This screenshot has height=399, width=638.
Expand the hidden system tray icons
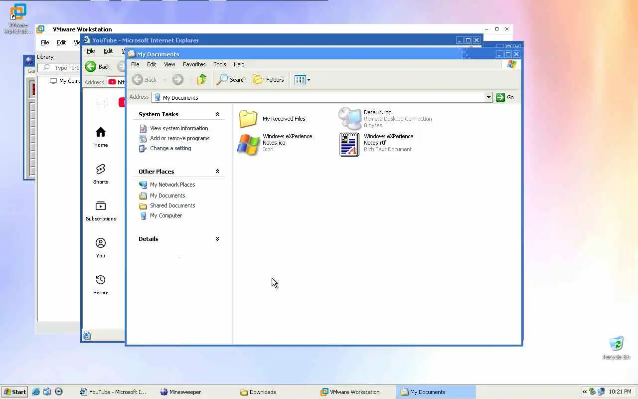tap(585, 392)
